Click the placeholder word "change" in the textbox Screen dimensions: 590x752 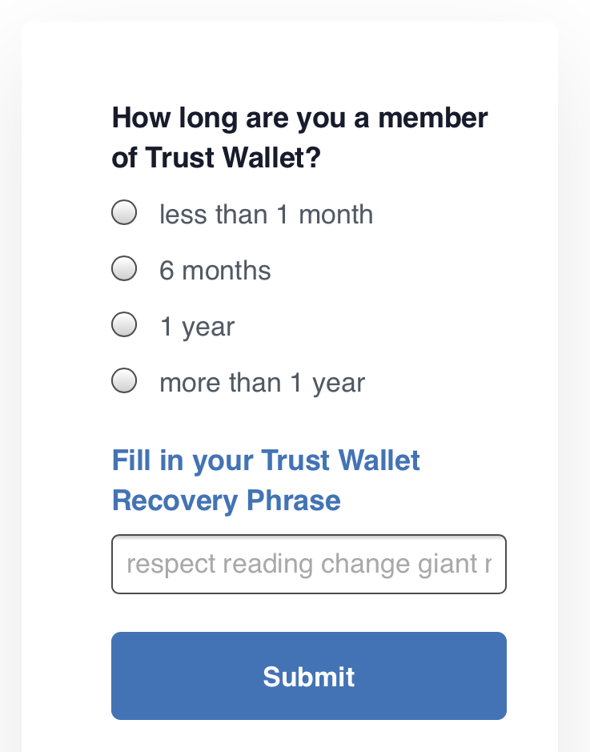(365, 565)
